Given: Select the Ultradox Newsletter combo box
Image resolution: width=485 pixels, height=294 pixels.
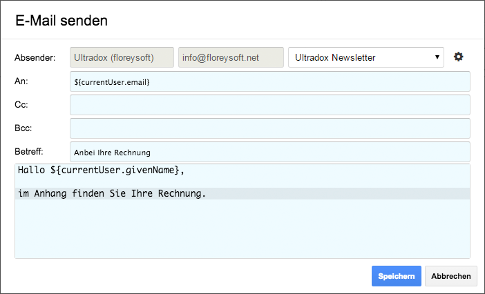Looking at the screenshot, I should point(366,57).
